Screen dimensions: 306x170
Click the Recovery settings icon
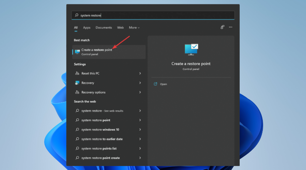point(77,83)
